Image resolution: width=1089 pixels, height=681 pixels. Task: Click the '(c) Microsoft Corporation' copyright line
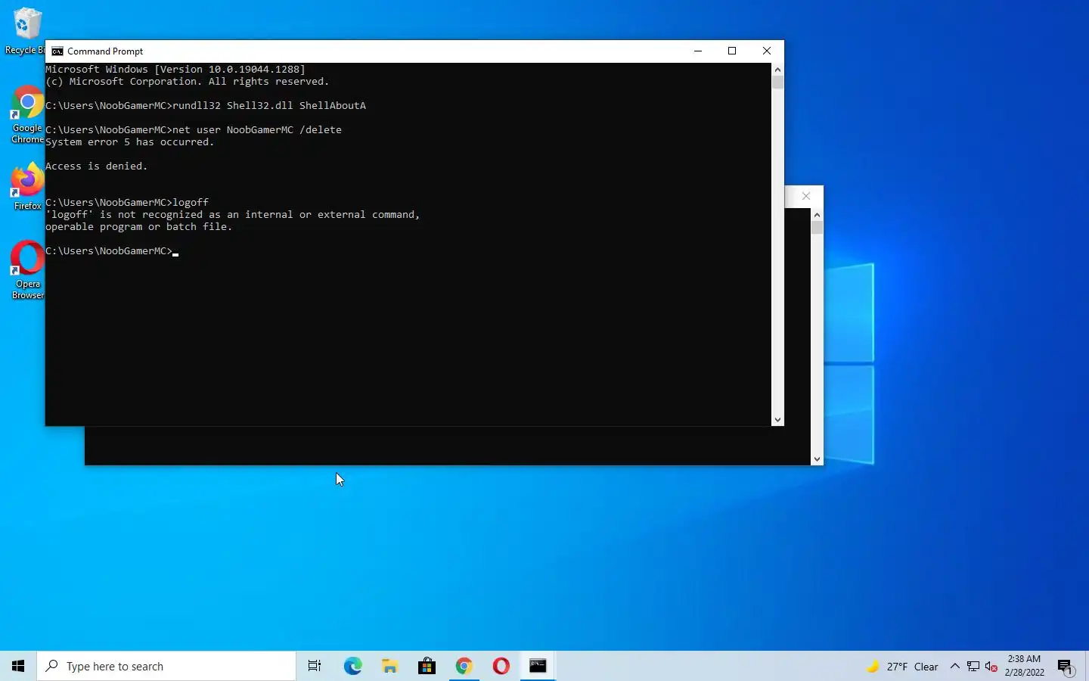[188, 82]
